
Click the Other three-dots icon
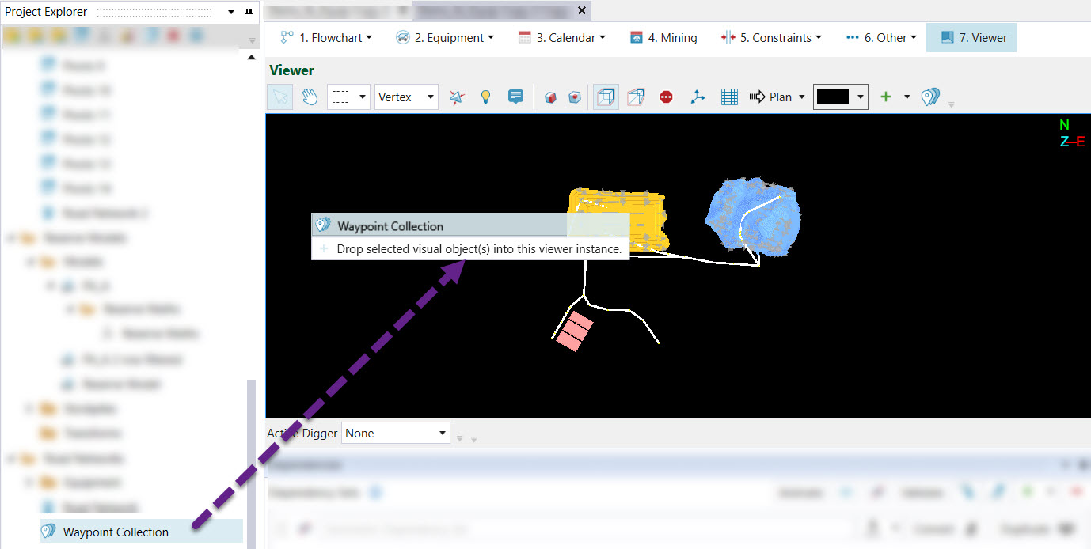pos(852,37)
